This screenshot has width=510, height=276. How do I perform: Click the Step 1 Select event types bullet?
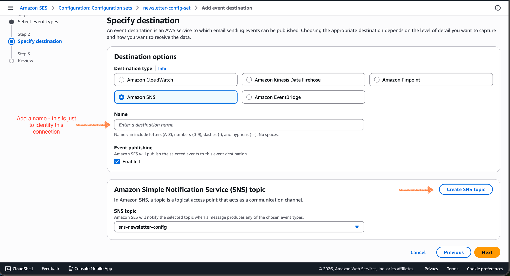click(x=11, y=22)
